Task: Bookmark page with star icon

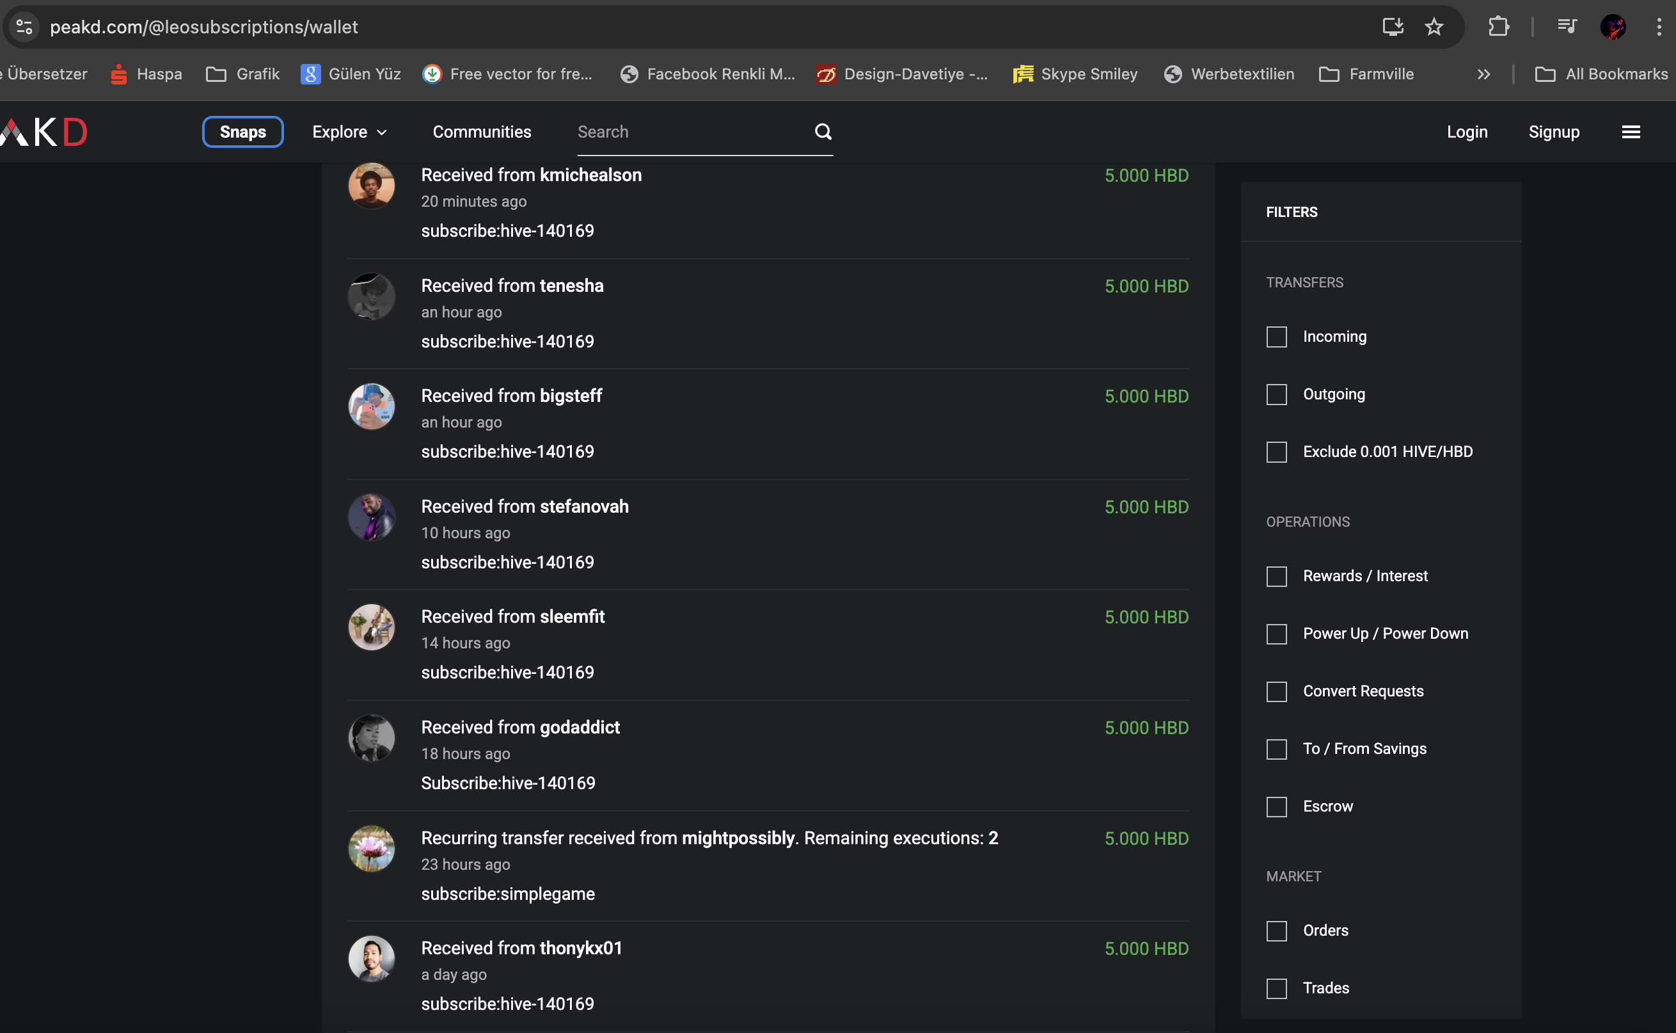Action: tap(1434, 27)
